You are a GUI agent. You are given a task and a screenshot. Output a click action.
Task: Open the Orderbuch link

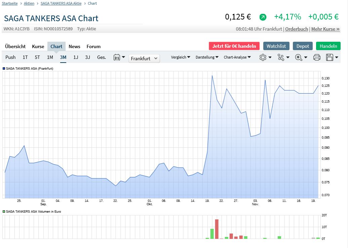pyautogui.click(x=297, y=29)
